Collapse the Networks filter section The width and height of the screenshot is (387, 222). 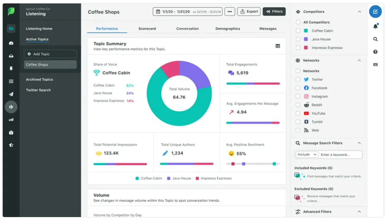359,60
